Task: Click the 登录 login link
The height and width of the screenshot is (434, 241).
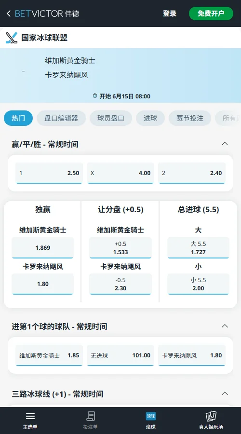Action: point(170,14)
